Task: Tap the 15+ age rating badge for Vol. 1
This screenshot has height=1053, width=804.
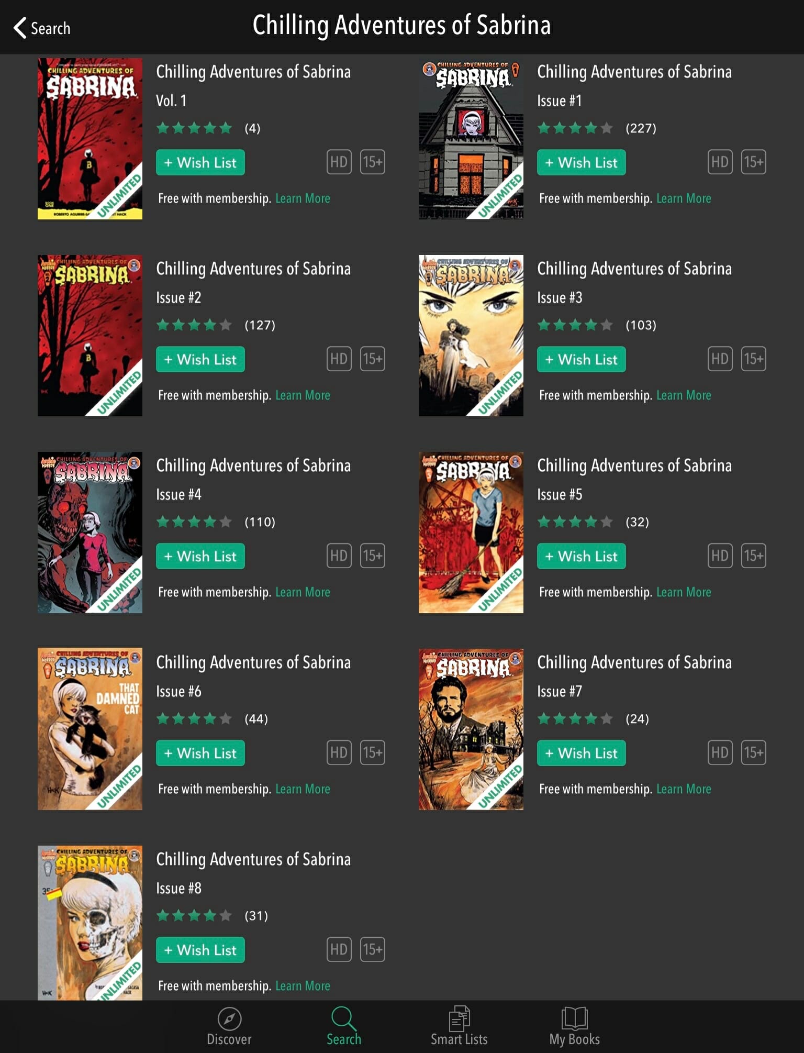Action: (x=373, y=162)
